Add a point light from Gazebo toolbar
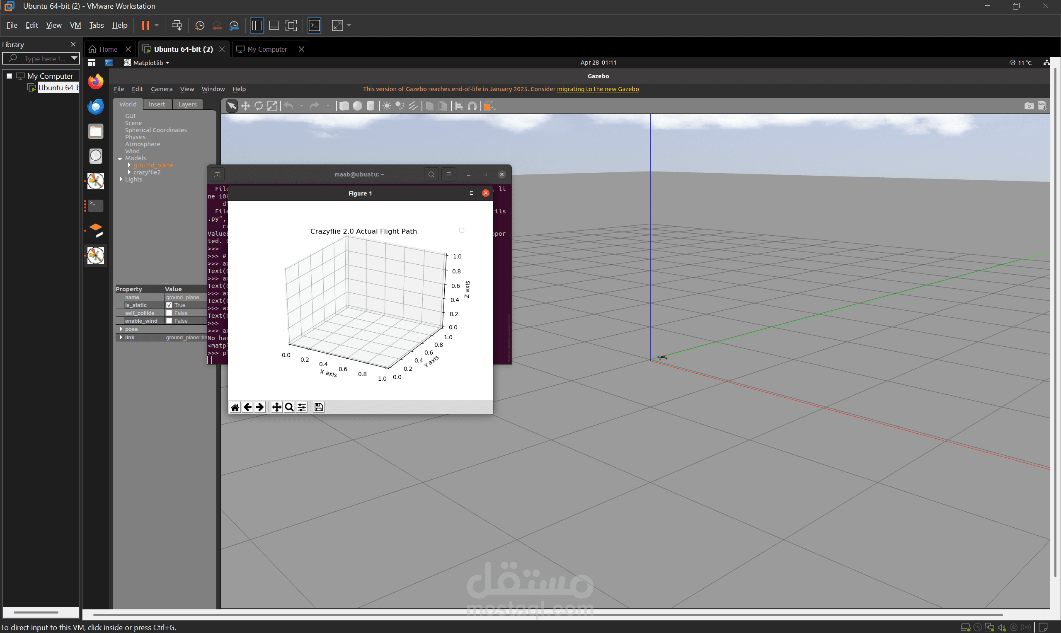The width and height of the screenshot is (1061, 633). (387, 106)
